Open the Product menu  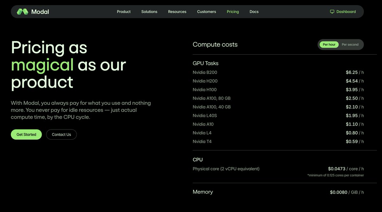click(x=124, y=12)
